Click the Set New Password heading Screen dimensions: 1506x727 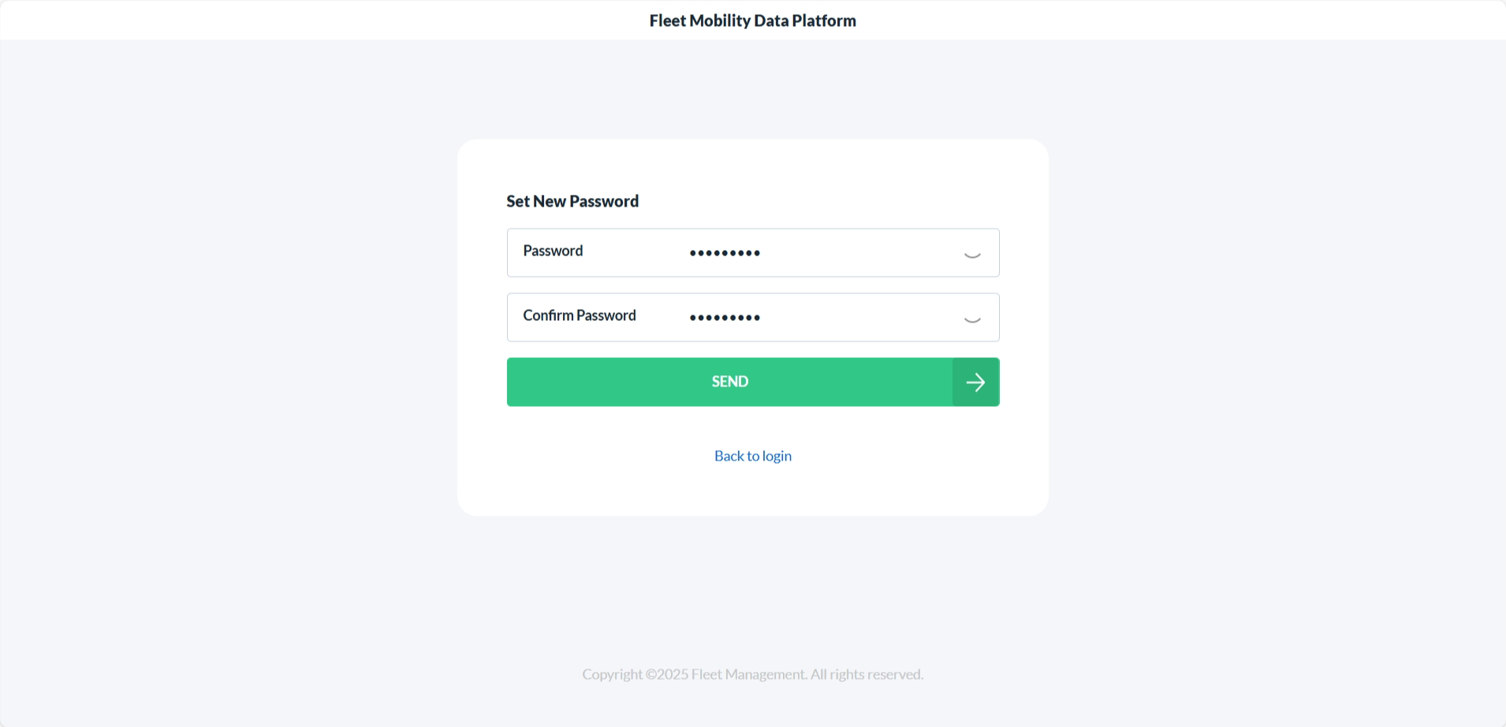click(572, 201)
